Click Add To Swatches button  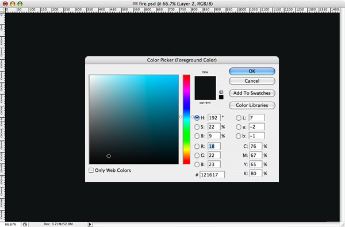[252, 93]
